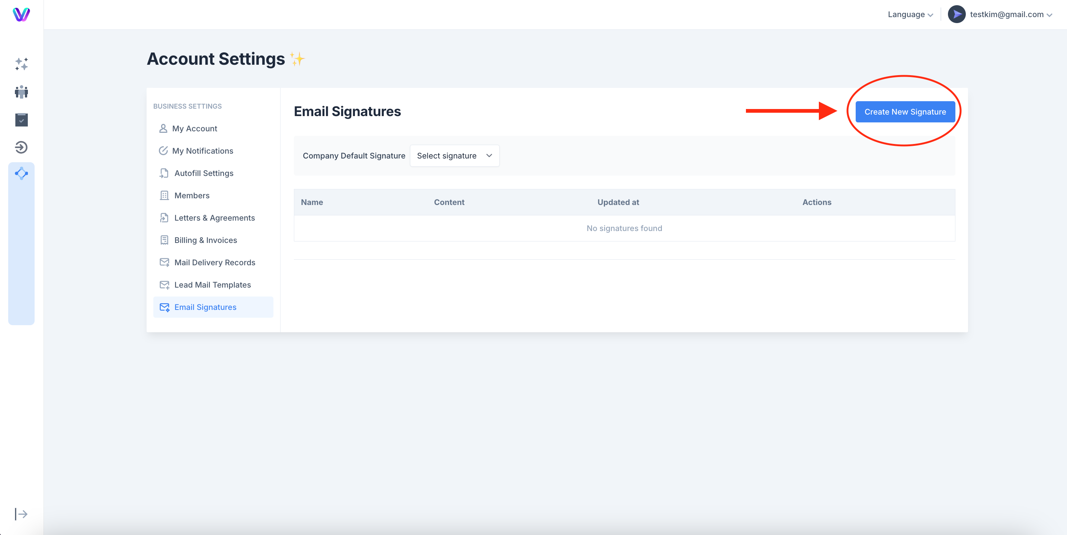Select Email Signatures in settings menu
1067x535 pixels.
[213, 307]
